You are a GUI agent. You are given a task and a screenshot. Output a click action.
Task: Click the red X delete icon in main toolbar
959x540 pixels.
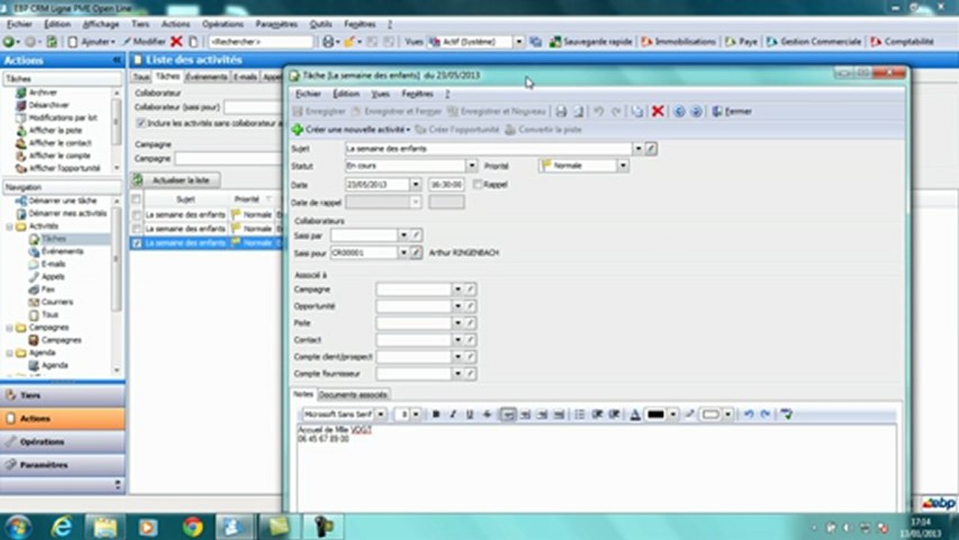(x=176, y=42)
